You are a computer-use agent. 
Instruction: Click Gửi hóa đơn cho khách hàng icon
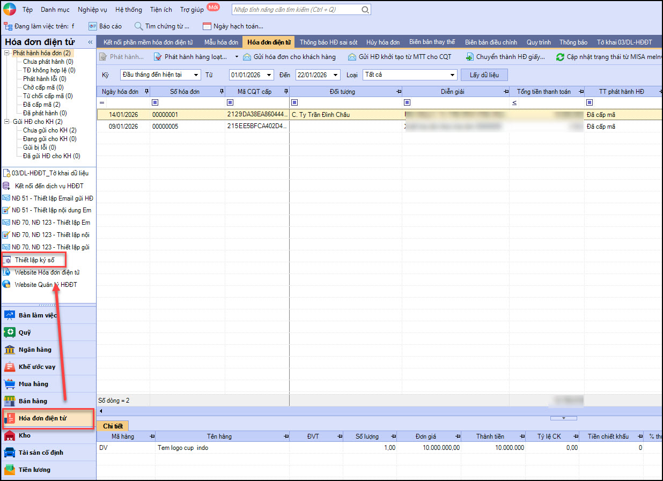tap(247, 57)
